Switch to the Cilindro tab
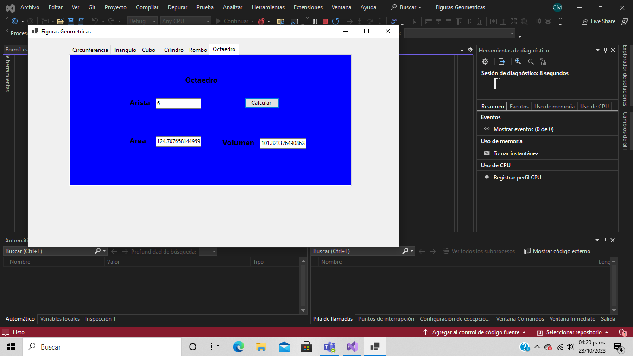 pos(173,49)
